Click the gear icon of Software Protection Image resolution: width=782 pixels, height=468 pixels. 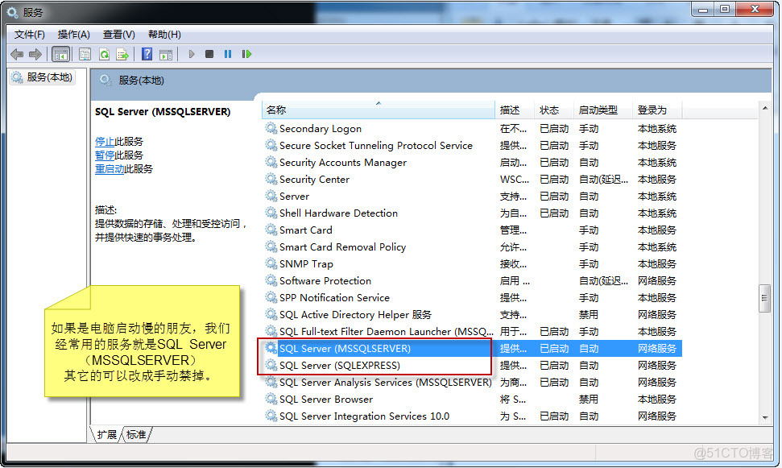[x=271, y=280]
